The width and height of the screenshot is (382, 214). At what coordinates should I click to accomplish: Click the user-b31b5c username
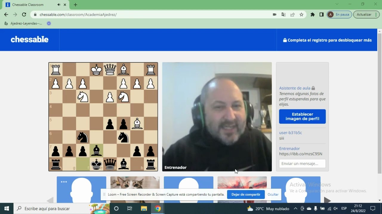(290, 133)
